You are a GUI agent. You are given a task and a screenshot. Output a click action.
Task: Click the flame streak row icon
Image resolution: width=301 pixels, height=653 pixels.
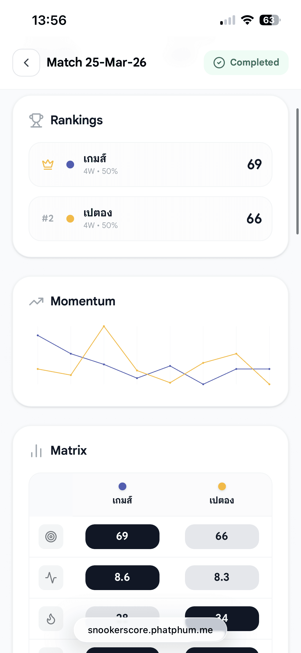coord(51,619)
